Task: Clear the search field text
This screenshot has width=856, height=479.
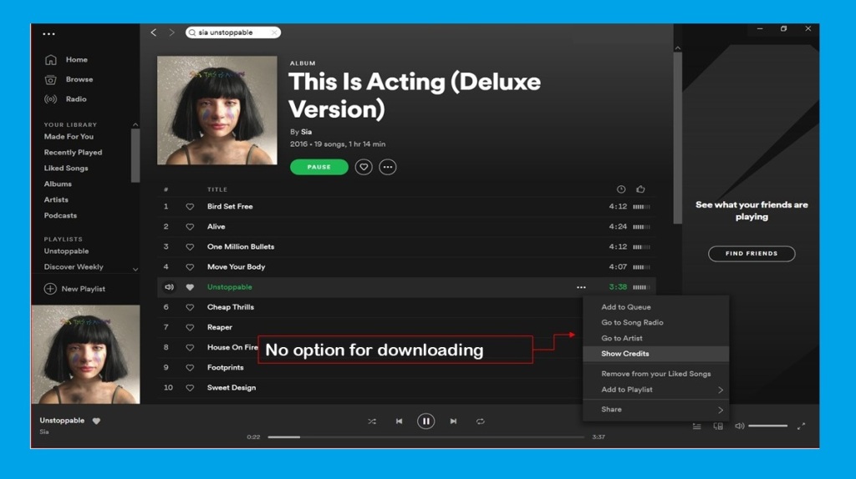Action: coord(274,33)
